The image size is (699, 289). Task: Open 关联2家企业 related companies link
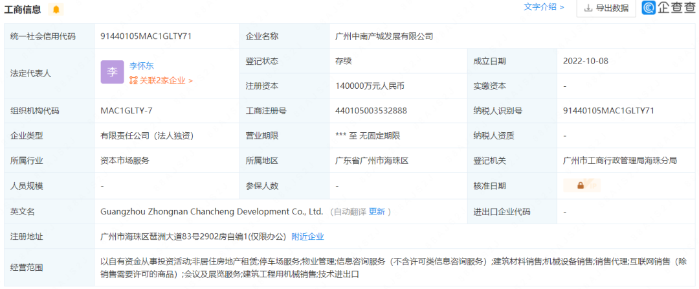click(x=161, y=81)
